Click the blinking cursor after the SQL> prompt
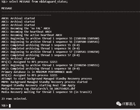This screenshot has width=140, height=110. (x=10, y=106)
